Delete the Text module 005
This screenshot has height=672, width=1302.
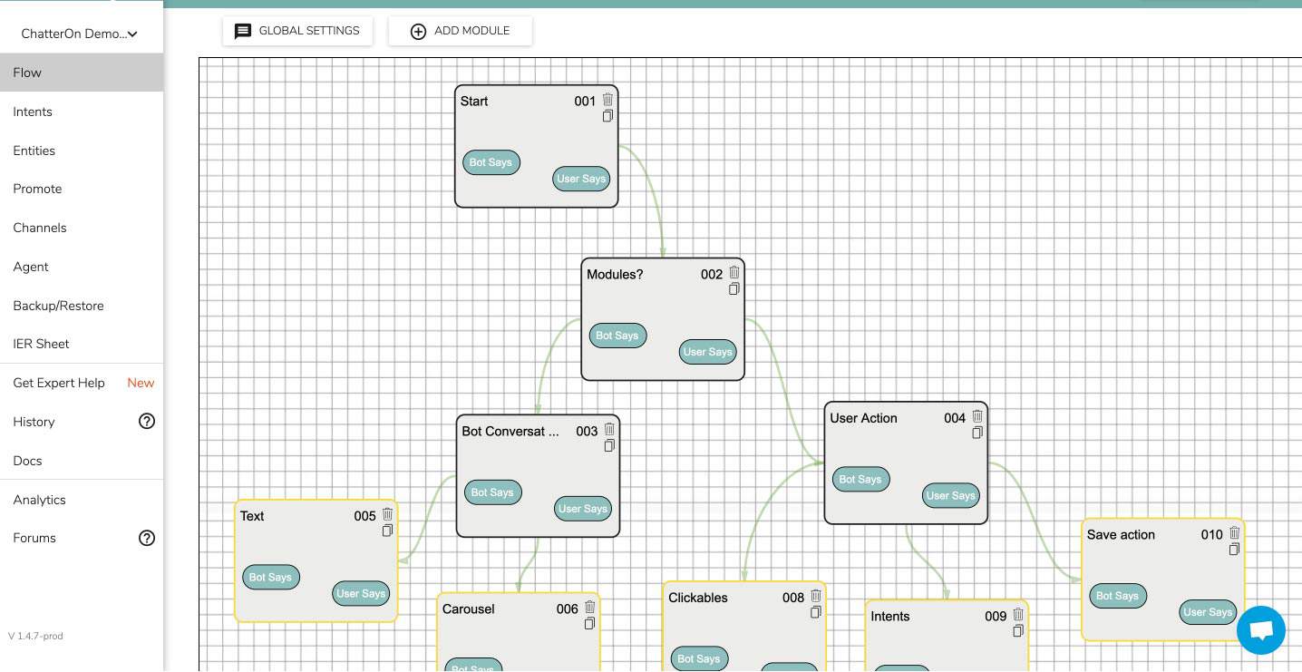(387, 514)
